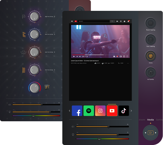The width and height of the screenshot is (163, 145).
Task: Click the rain shower flow knob
Action: tap(34, 52)
